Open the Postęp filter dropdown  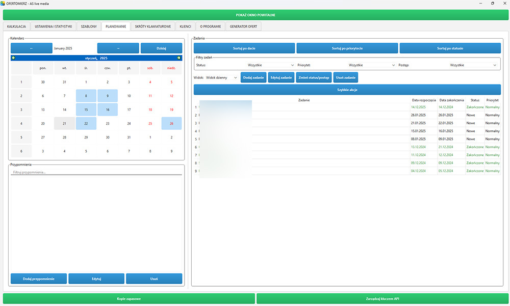[x=473, y=65]
